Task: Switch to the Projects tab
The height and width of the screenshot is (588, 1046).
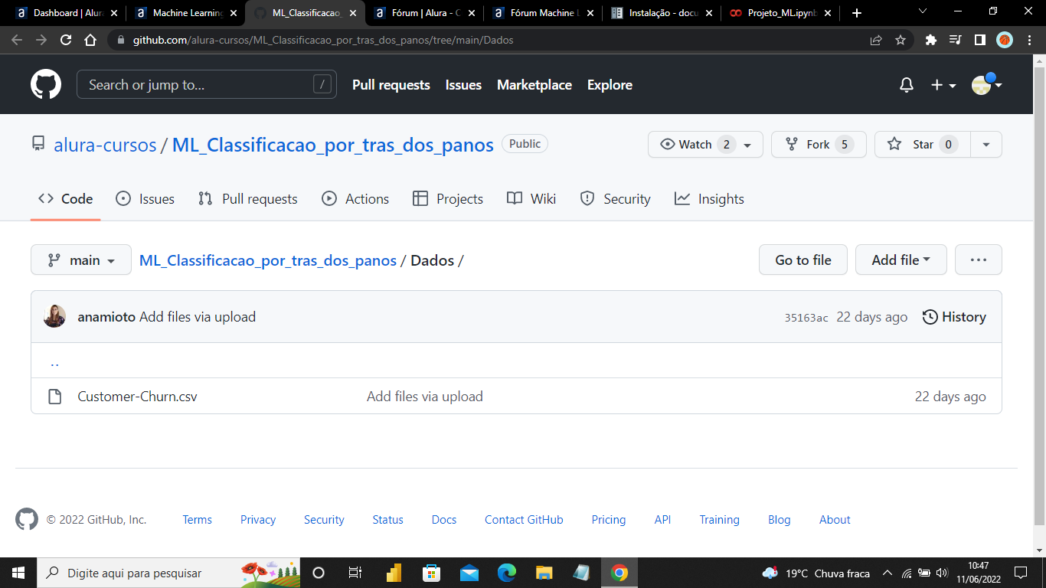Action: point(448,199)
